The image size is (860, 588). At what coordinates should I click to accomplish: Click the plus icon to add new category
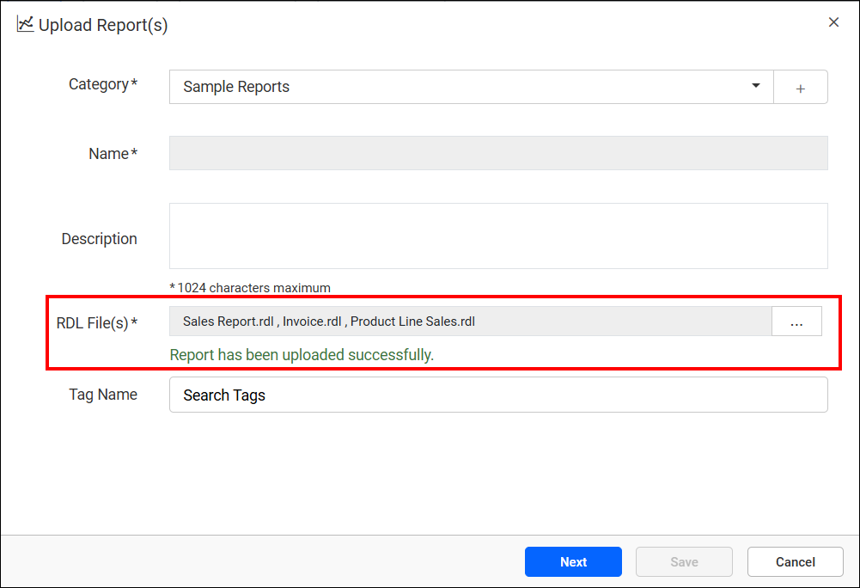coord(800,86)
